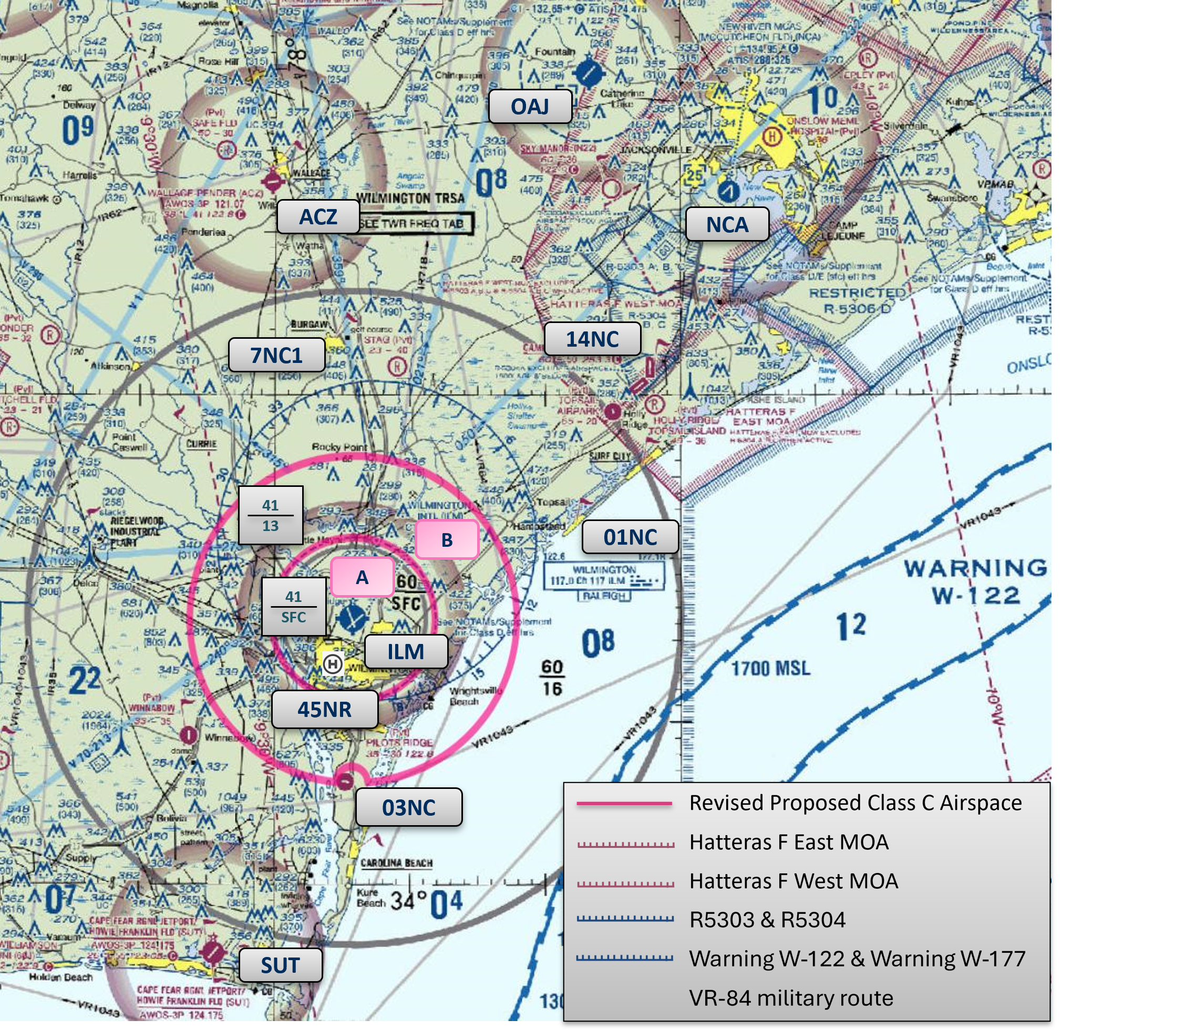Click the CAROLINA BEACH town label
The width and height of the screenshot is (1185, 1030).
[396, 863]
